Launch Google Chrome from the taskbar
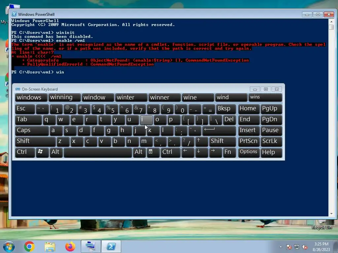 pos(29,246)
